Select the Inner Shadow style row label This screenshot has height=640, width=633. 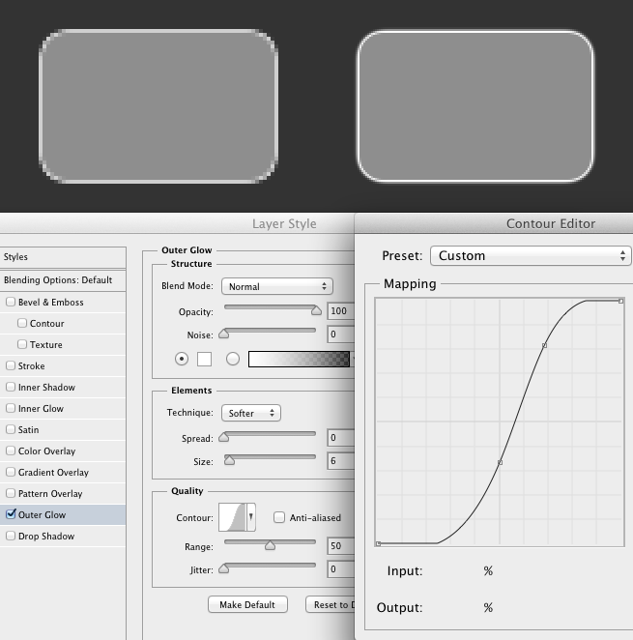click(x=46, y=387)
